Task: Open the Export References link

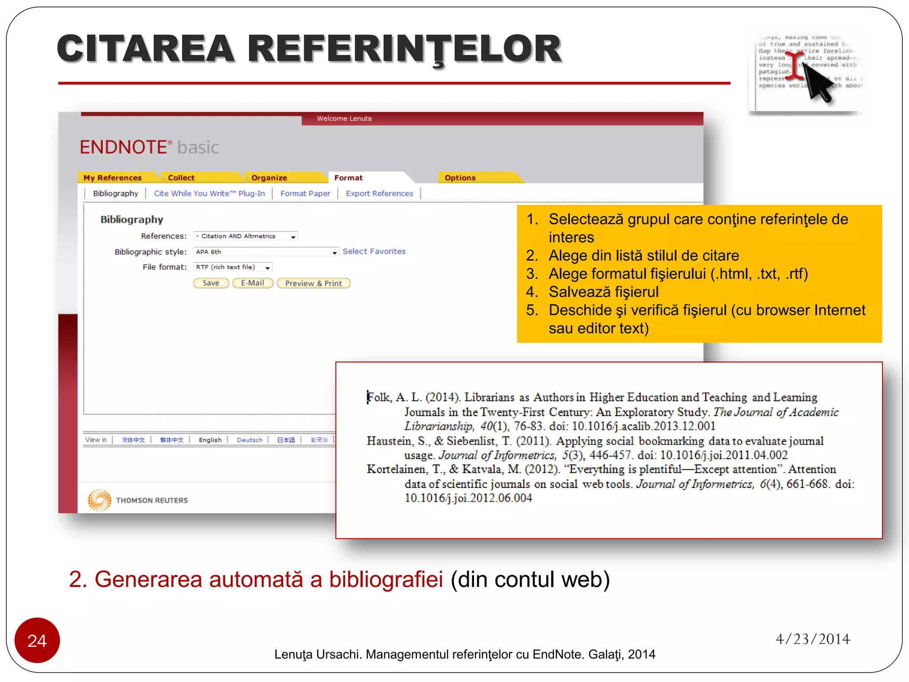Action: click(x=379, y=194)
